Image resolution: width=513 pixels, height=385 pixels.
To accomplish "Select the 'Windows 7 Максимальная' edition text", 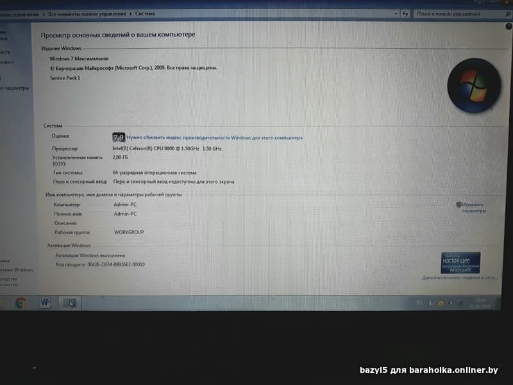I will click(79, 58).
